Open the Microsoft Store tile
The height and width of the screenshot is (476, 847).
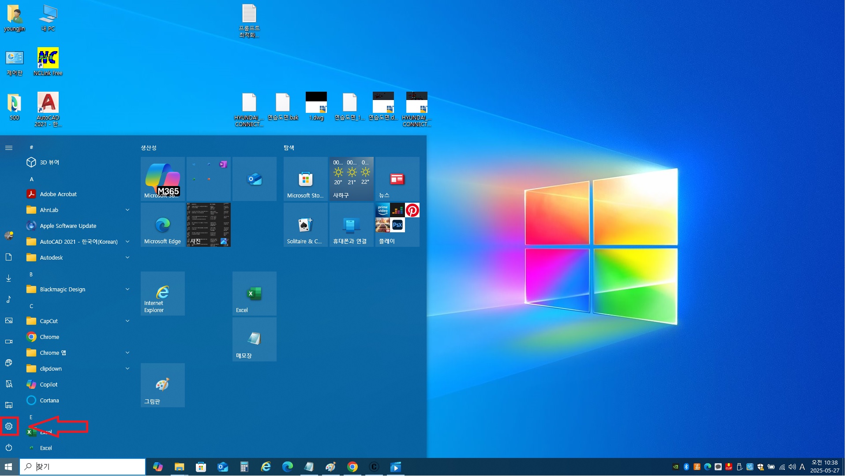[x=305, y=179]
